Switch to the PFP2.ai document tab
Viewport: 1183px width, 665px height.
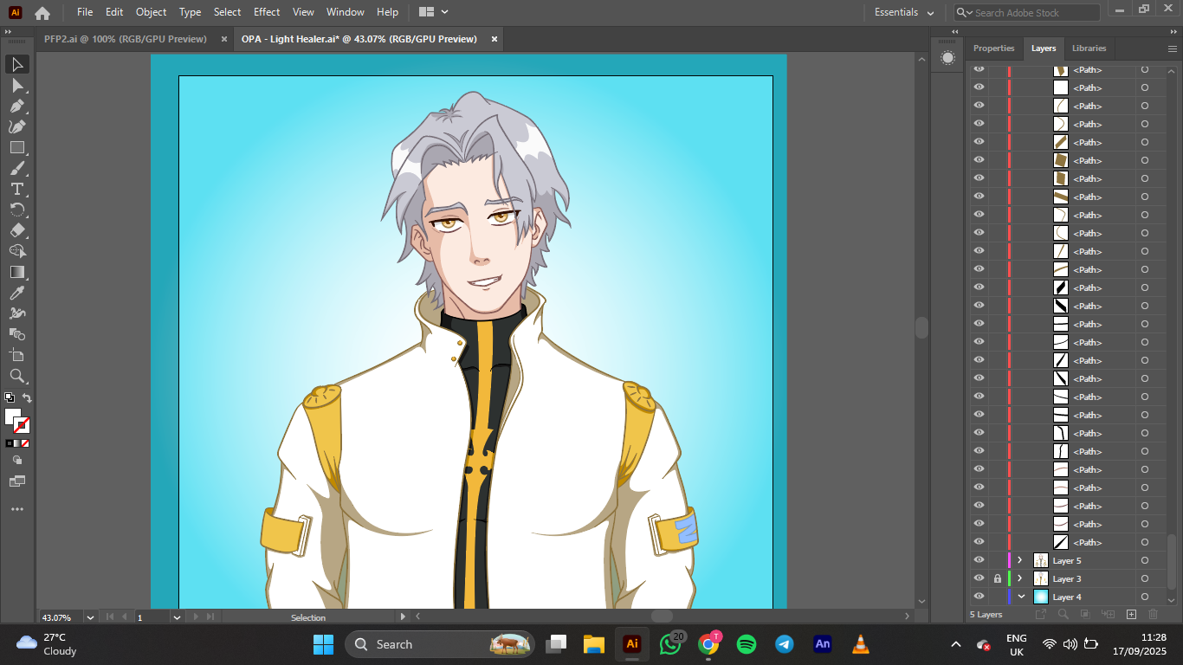click(x=126, y=39)
